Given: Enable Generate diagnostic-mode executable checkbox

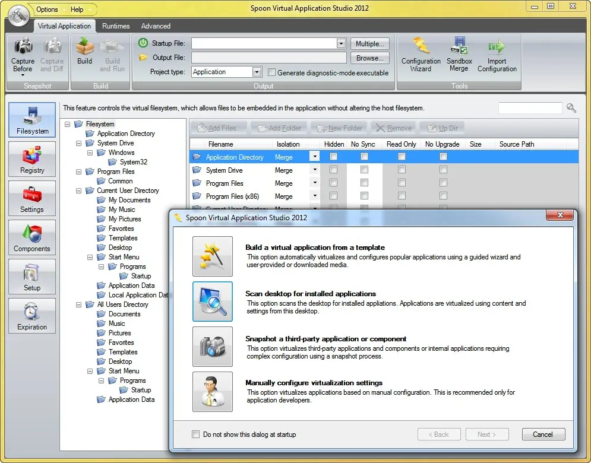Looking at the screenshot, I should (x=271, y=72).
